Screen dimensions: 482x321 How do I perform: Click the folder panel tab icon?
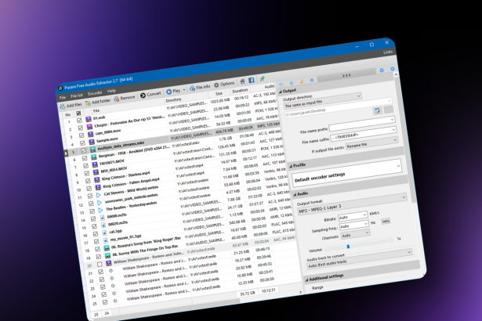281,85
